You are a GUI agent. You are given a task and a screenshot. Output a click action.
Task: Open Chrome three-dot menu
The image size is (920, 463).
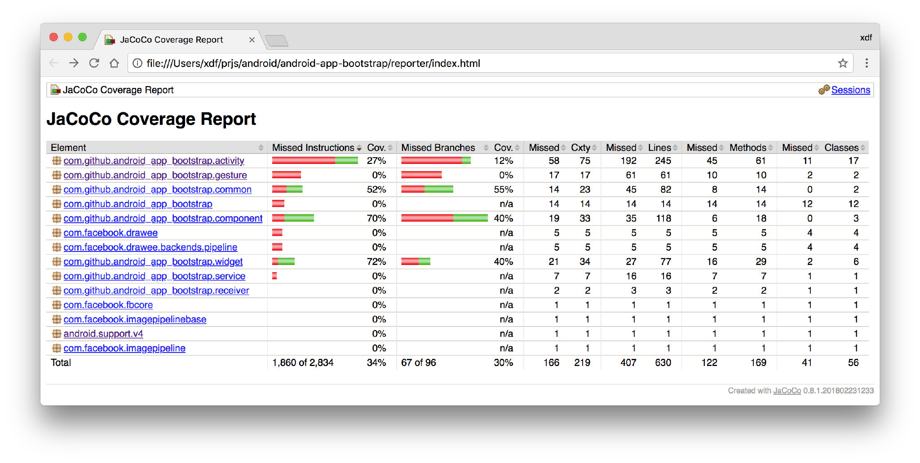[866, 63]
